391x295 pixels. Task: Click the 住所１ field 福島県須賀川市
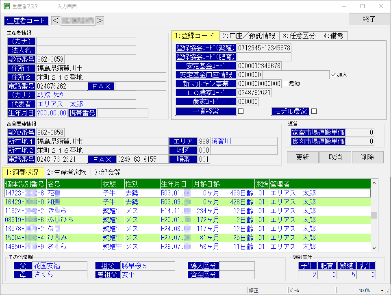[x=101, y=68]
